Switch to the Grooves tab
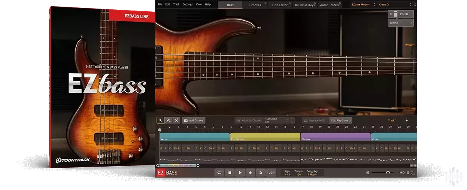Image resolution: width=467 pixels, height=190 pixels. click(x=255, y=5)
